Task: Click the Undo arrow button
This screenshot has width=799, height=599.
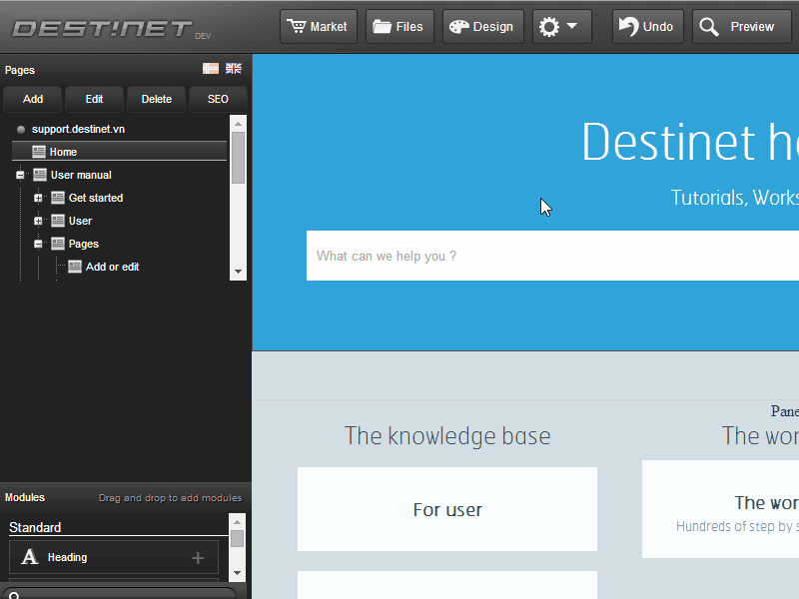Action: 647,27
